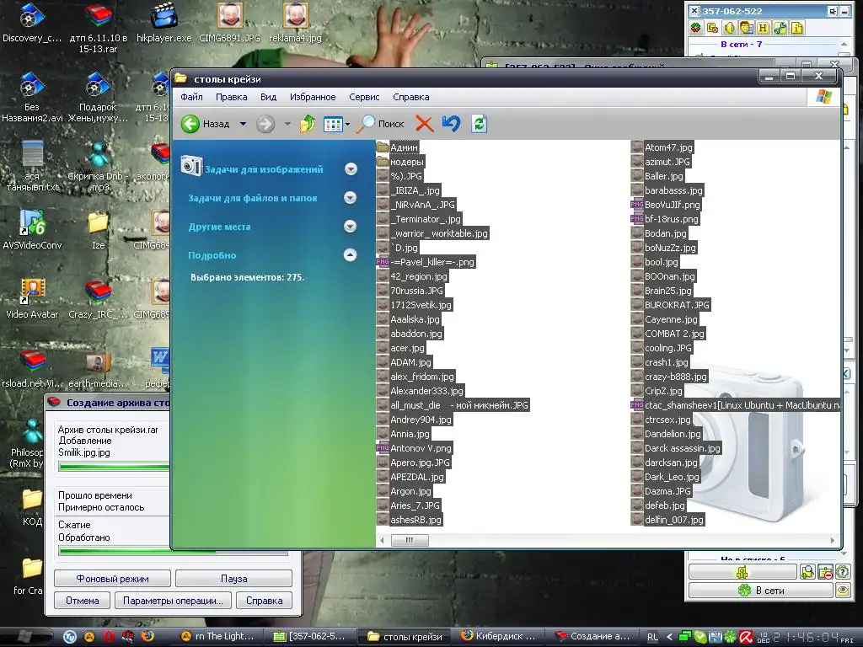Image resolution: width=863 pixels, height=647 pixels.
Task: Click the Firefox icon in quick launch
Action: coord(148,636)
